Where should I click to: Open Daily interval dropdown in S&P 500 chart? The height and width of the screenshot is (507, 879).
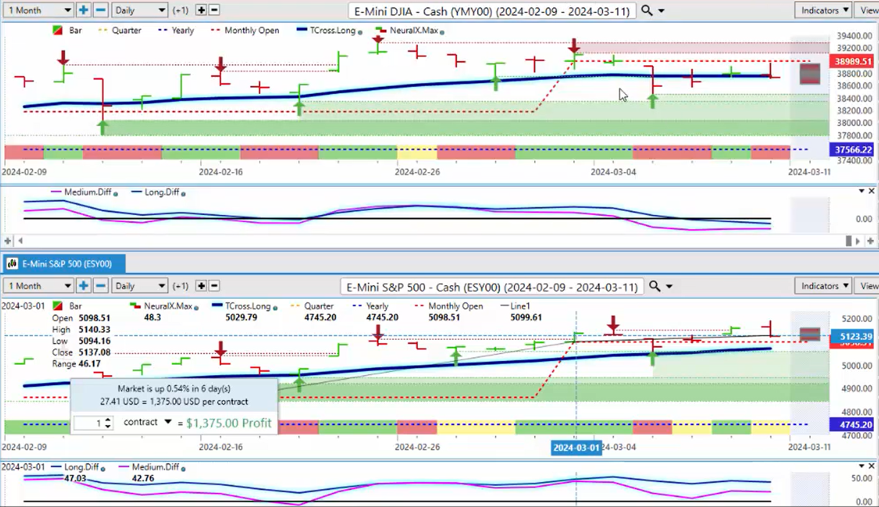pyautogui.click(x=140, y=286)
